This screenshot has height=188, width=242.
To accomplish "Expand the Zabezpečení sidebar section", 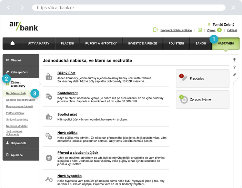I will (x=21, y=72).
